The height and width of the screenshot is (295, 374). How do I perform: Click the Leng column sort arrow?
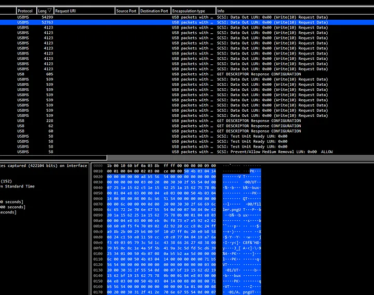[50, 10]
